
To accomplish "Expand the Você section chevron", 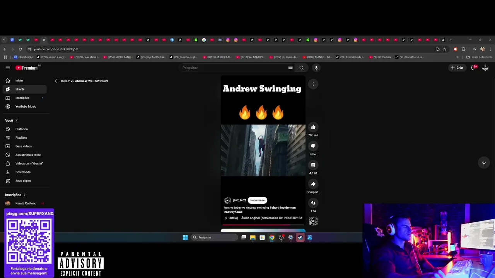I will click(16, 120).
